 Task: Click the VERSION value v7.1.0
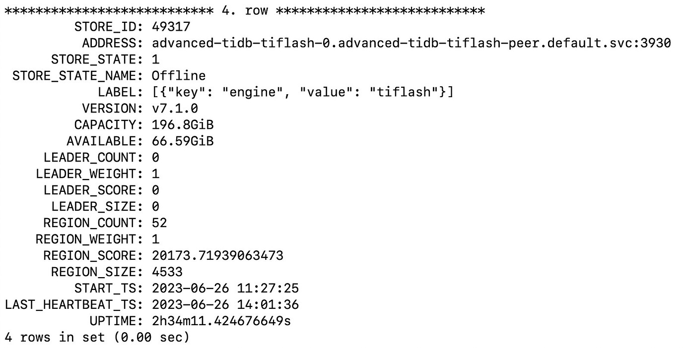tap(175, 108)
